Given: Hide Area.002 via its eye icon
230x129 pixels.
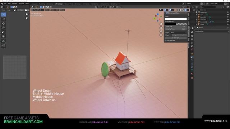Looking at the screenshot, I should pos(227,19).
